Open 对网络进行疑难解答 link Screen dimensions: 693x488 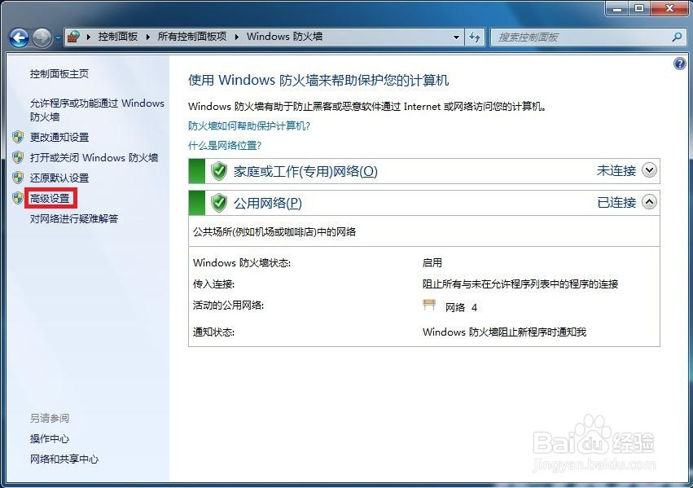pos(74,219)
